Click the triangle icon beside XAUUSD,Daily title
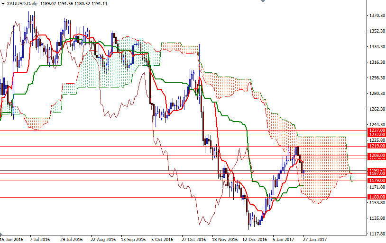The width and height of the screenshot is (386, 243). pyautogui.click(x=3, y=3)
